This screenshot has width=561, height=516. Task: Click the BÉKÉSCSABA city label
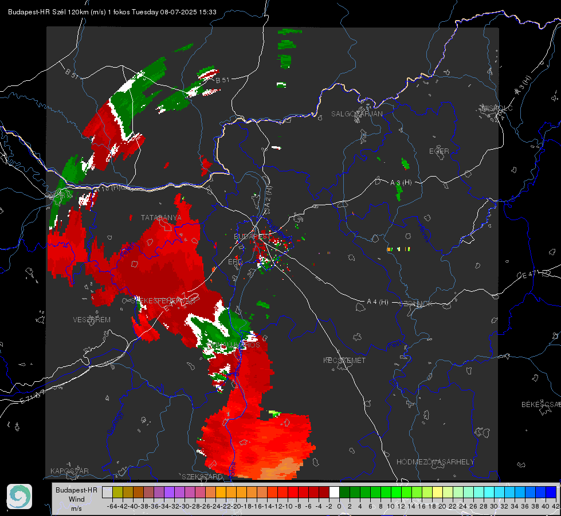(x=541, y=404)
